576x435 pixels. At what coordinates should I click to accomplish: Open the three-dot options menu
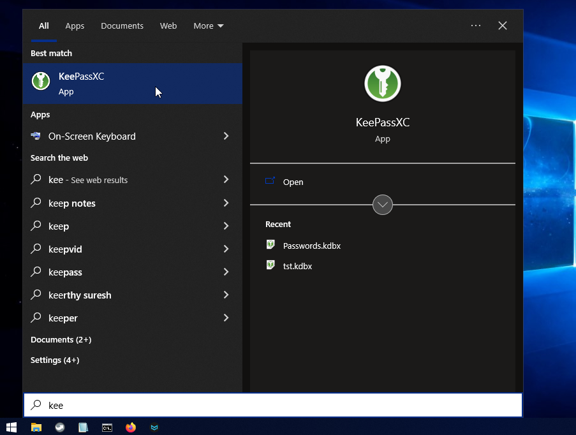(476, 26)
